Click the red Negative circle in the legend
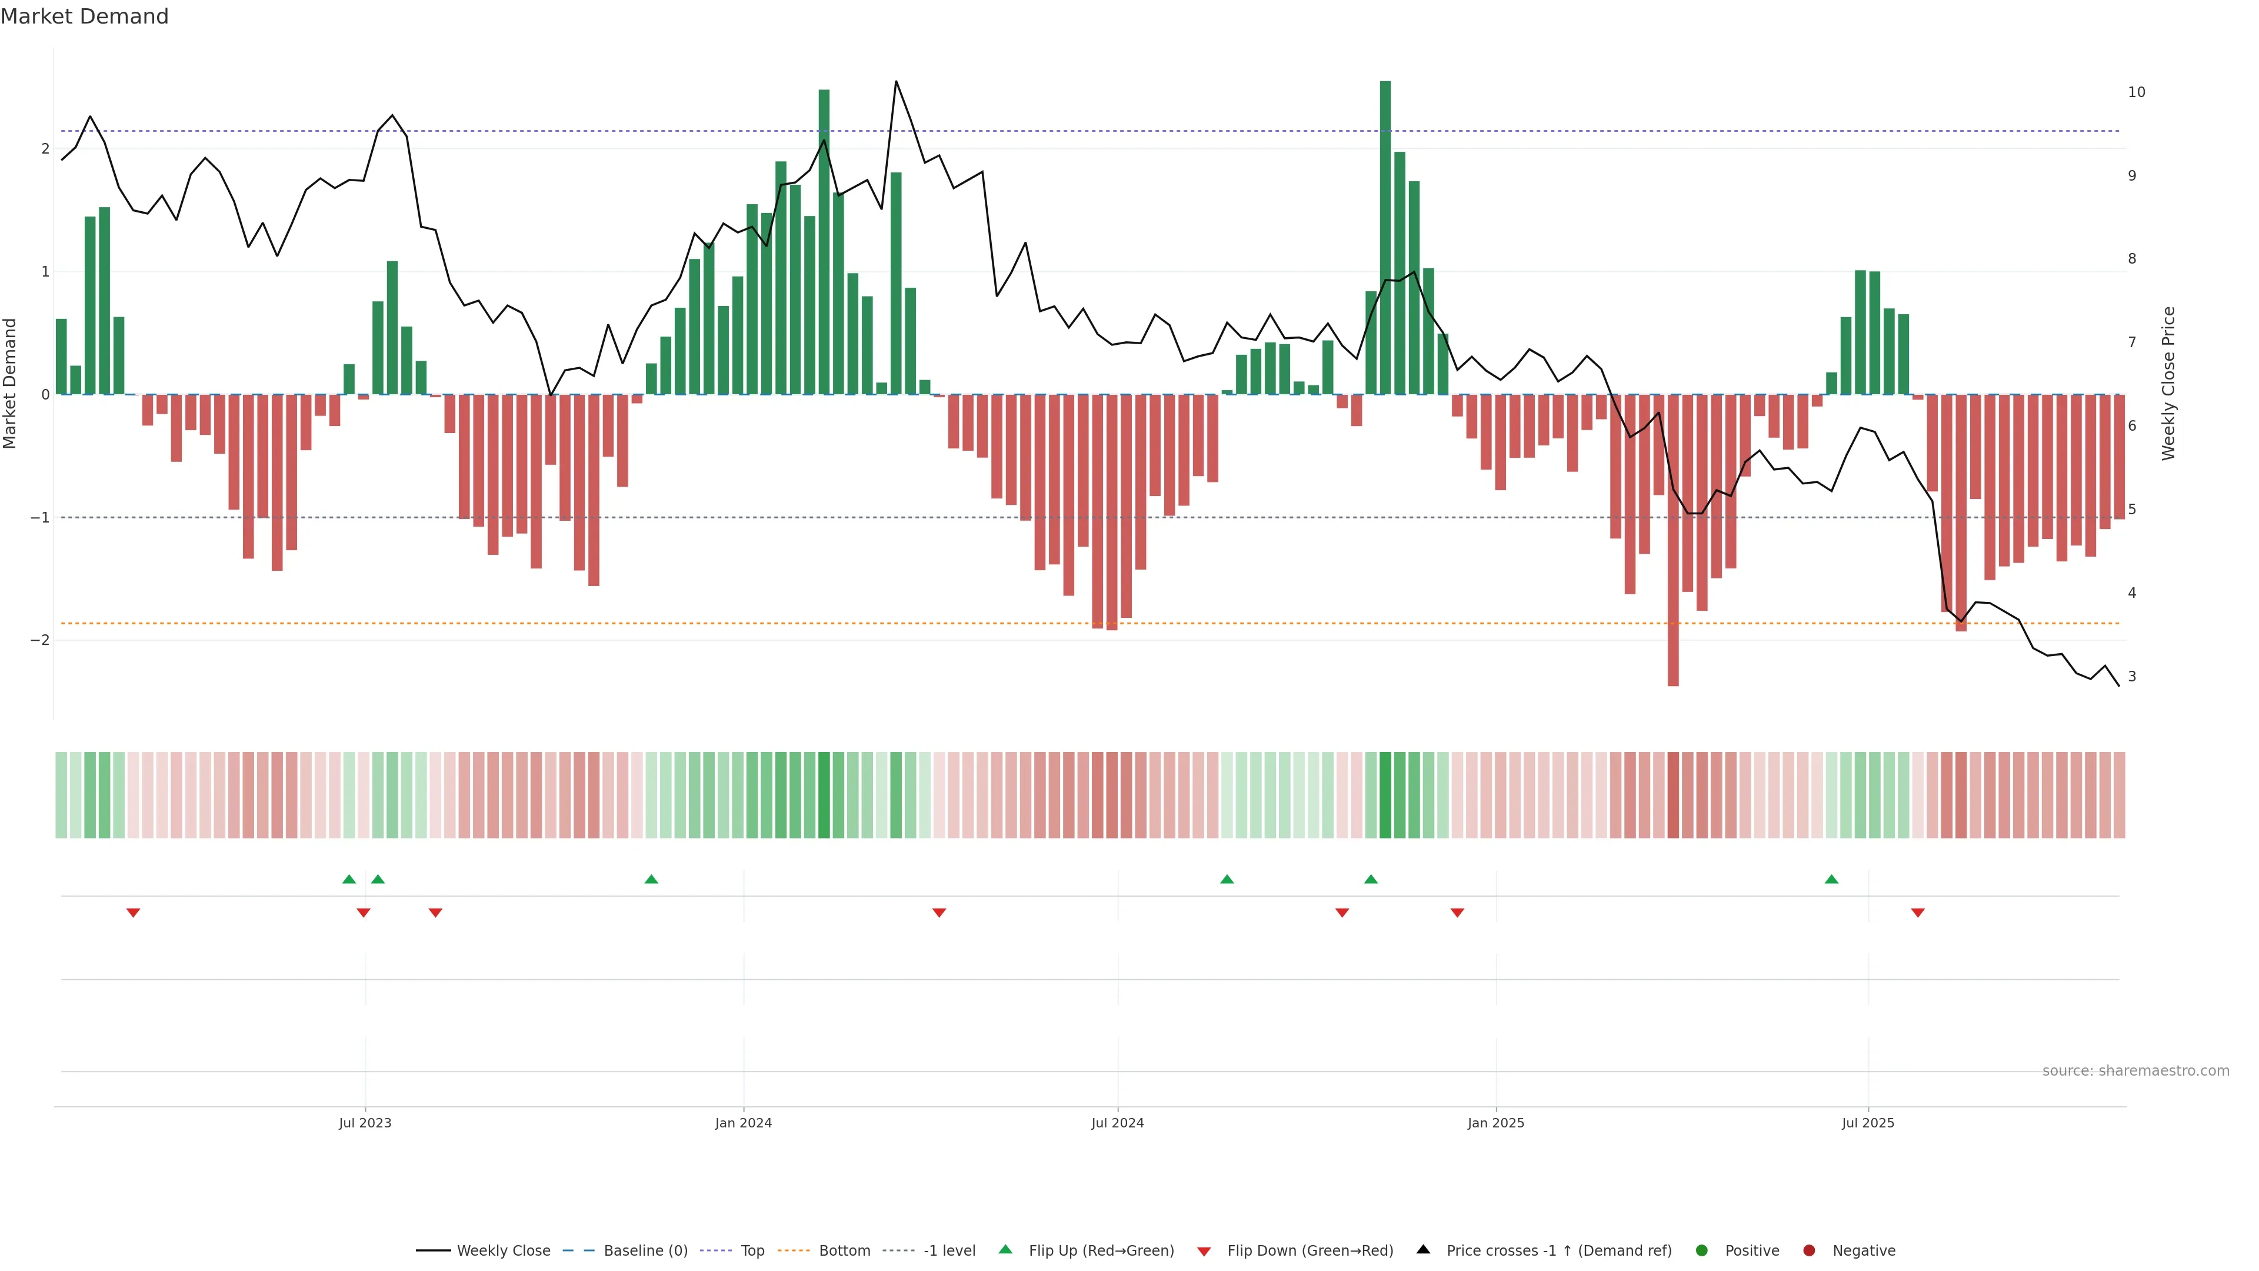2259x1271 pixels. pyautogui.click(x=1809, y=1251)
